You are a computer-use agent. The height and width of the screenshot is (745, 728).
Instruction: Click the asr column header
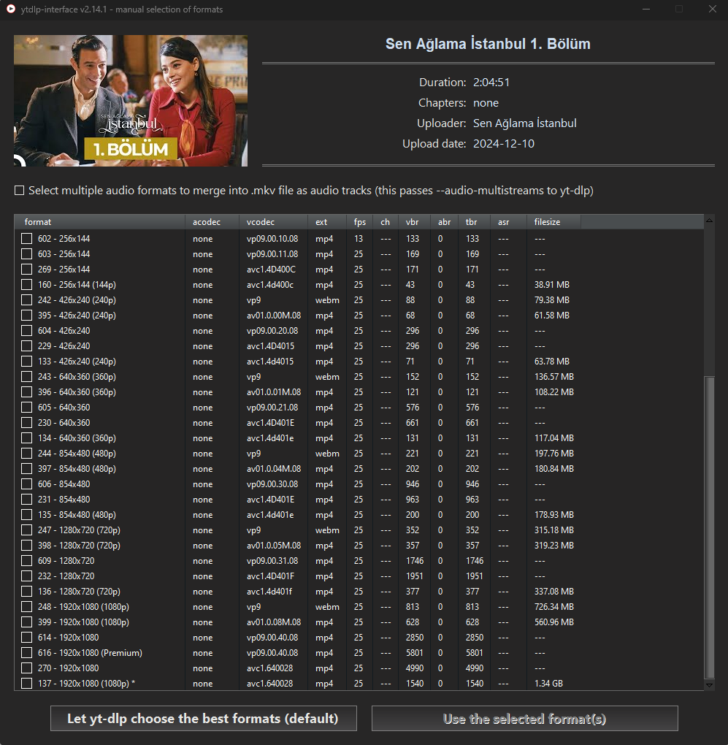pyautogui.click(x=508, y=222)
